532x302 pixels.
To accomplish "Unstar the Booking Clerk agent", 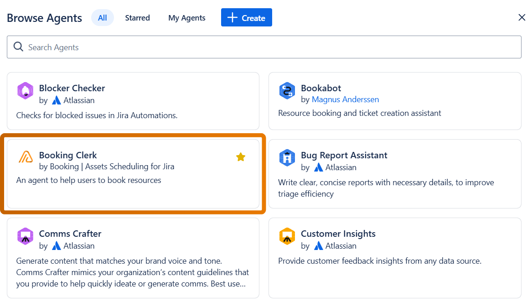I will tap(241, 157).
